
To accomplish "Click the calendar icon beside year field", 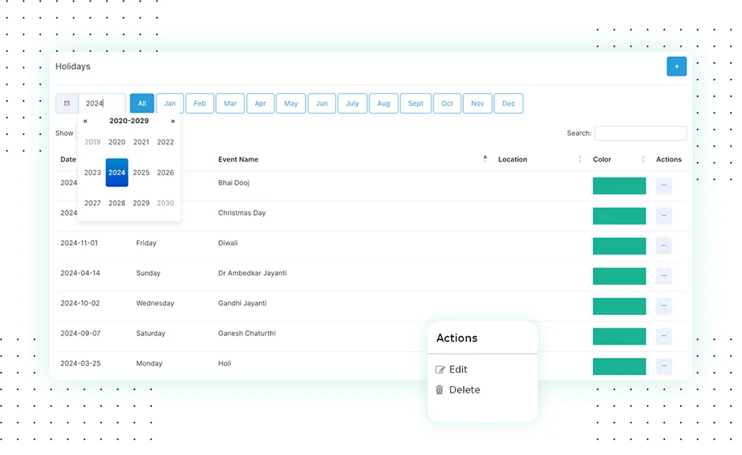I will [x=67, y=104].
